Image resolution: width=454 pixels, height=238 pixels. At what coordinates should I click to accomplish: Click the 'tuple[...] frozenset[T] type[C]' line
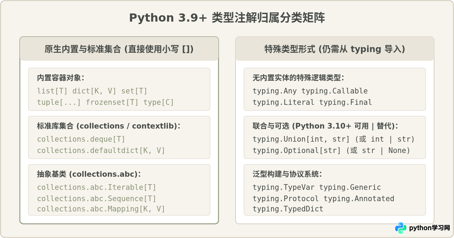[x=105, y=102]
